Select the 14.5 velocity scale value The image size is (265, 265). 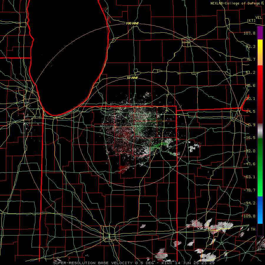point(250,112)
